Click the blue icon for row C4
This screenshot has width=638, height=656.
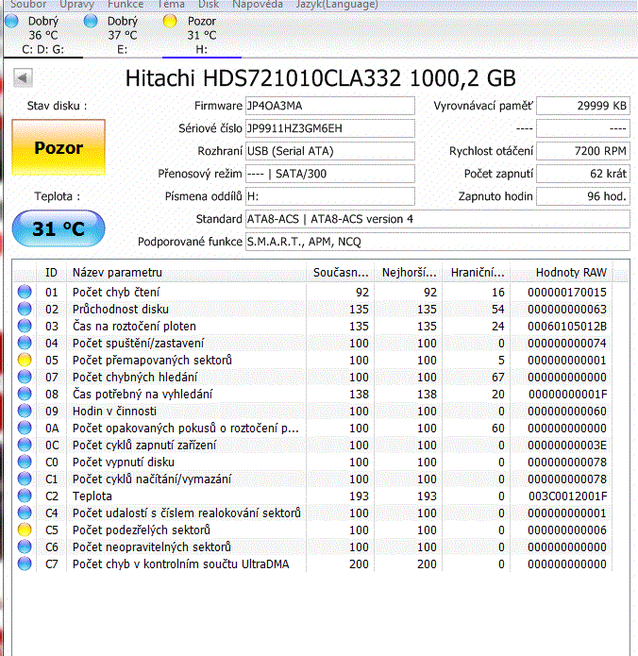coord(25,513)
